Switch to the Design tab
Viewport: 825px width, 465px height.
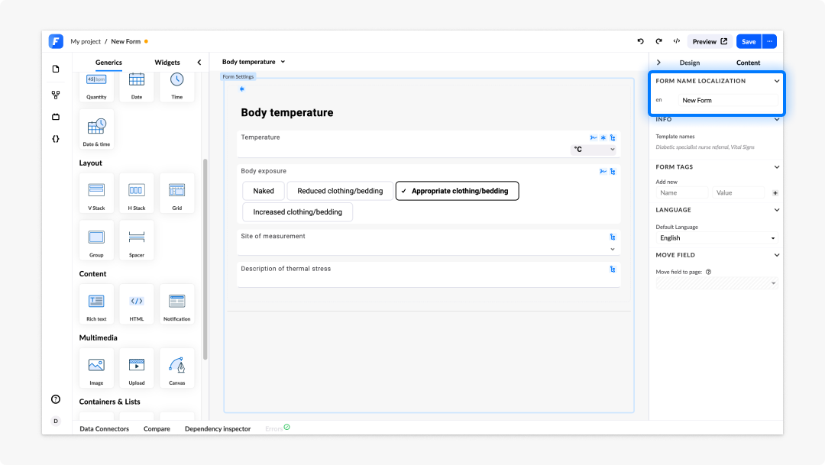tap(690, 63)
